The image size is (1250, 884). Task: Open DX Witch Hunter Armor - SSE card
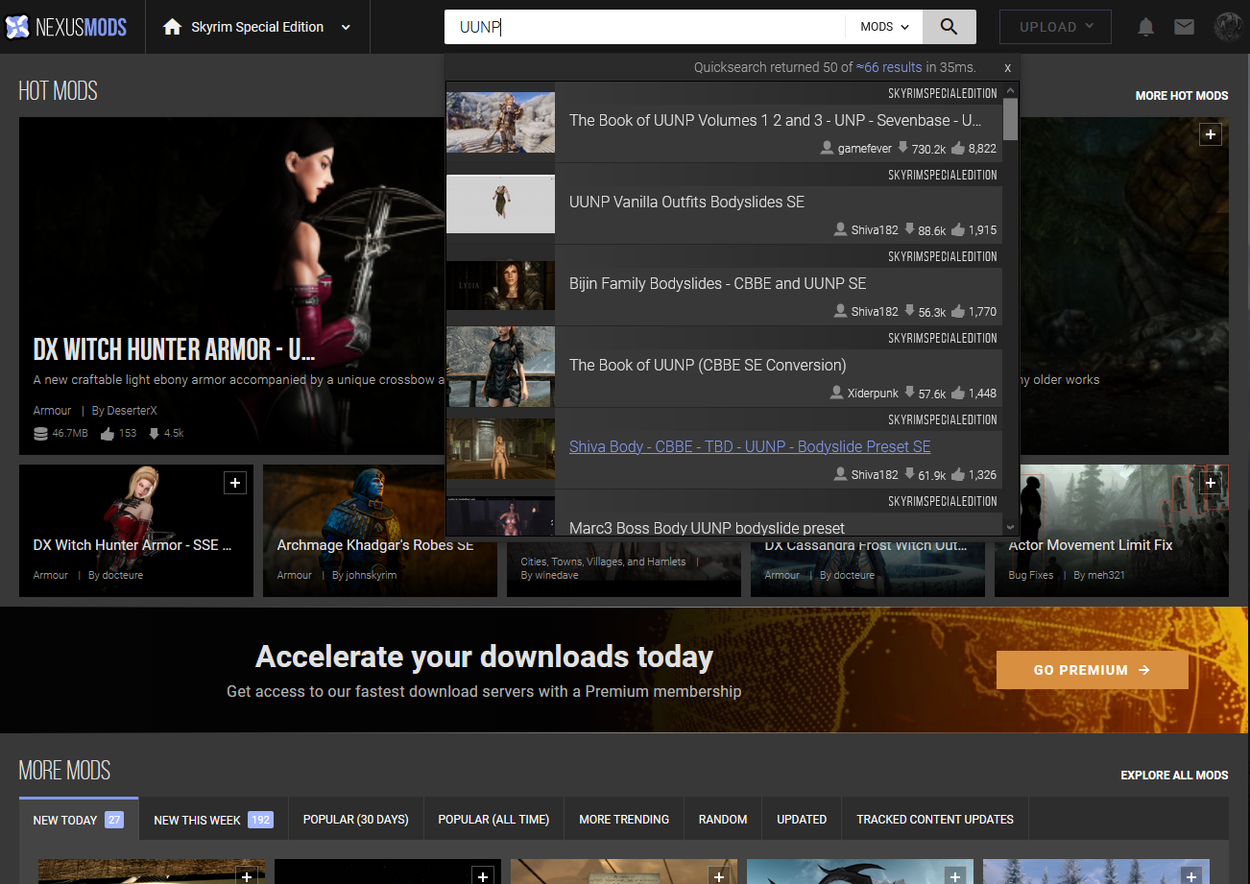[x=132, y=544]
